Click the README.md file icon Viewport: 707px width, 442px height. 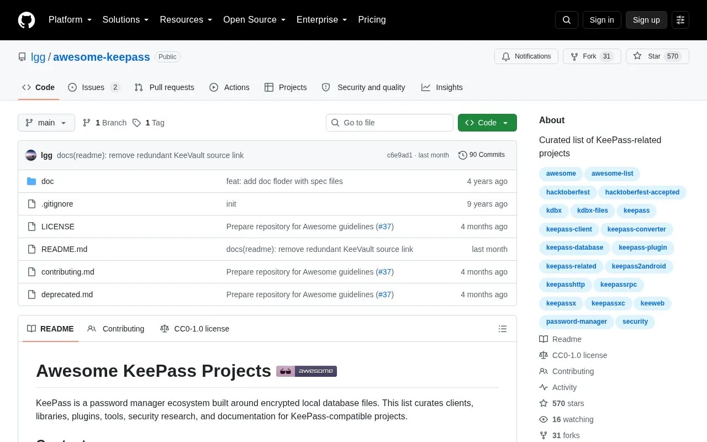coord(31,249)
